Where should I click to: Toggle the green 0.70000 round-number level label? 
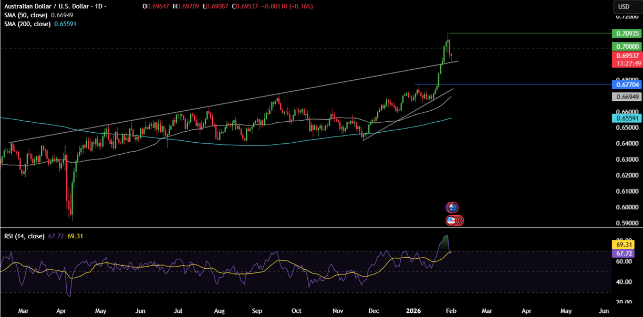pos(627,47)
